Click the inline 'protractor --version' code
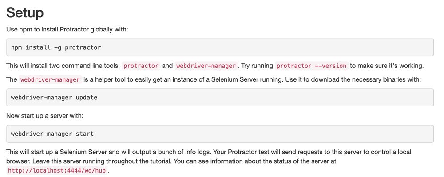Image resolution: width=444 pixels, height=177 pixels. coord(312,66)
